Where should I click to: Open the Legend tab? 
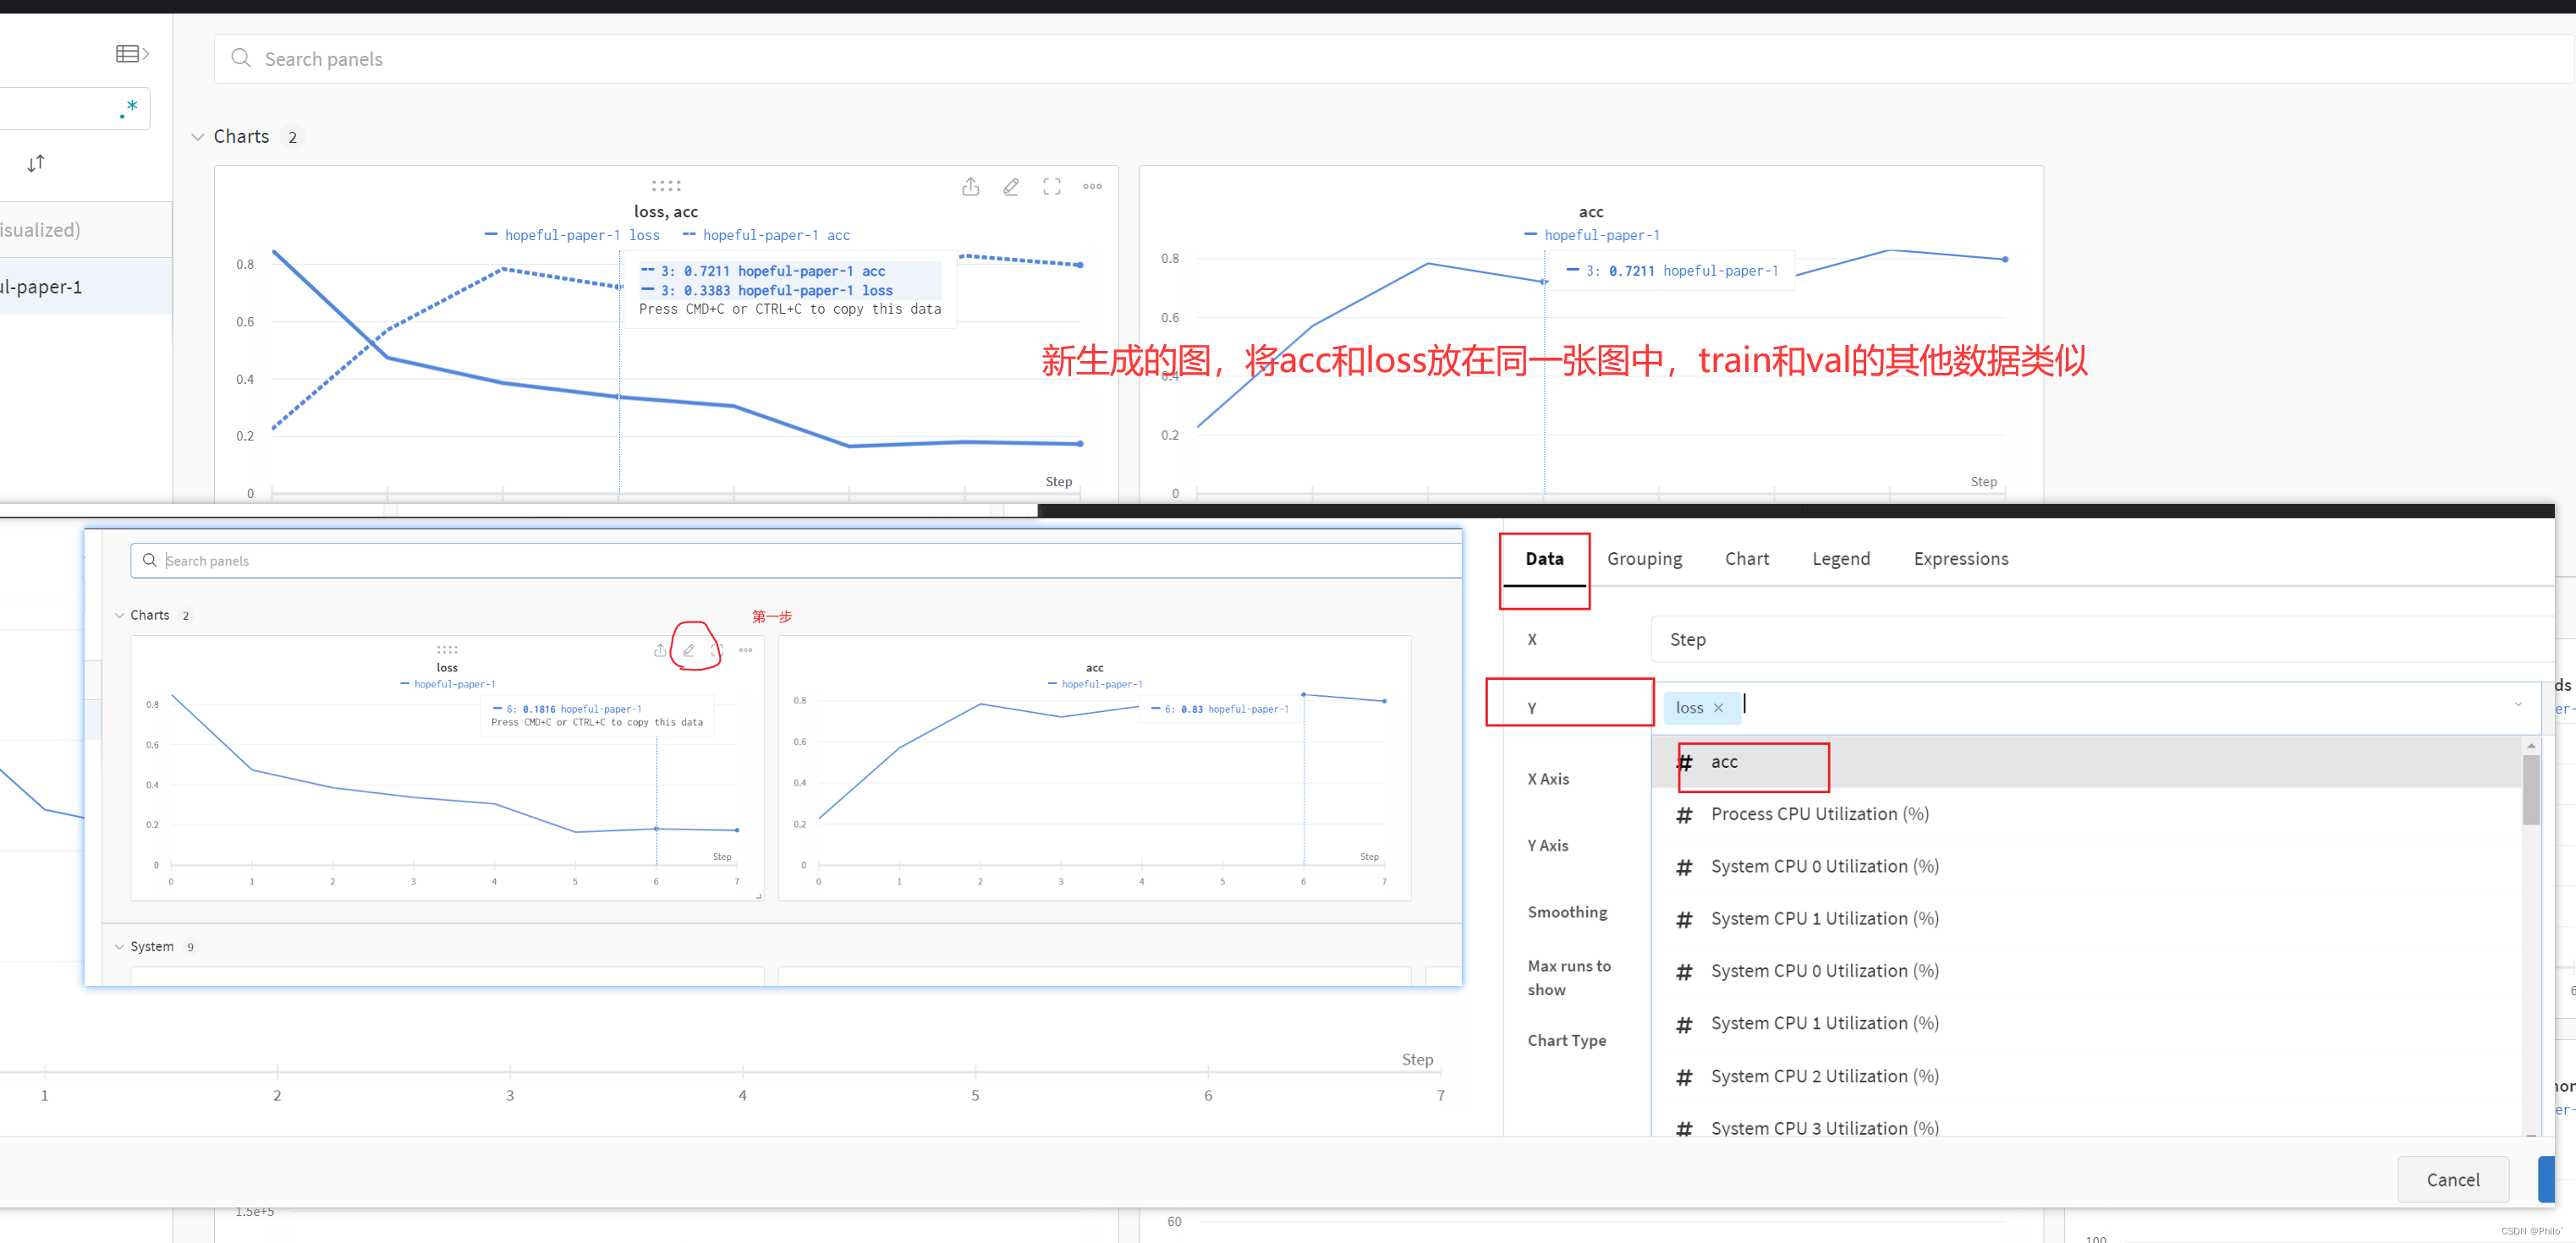[1840, 559]
